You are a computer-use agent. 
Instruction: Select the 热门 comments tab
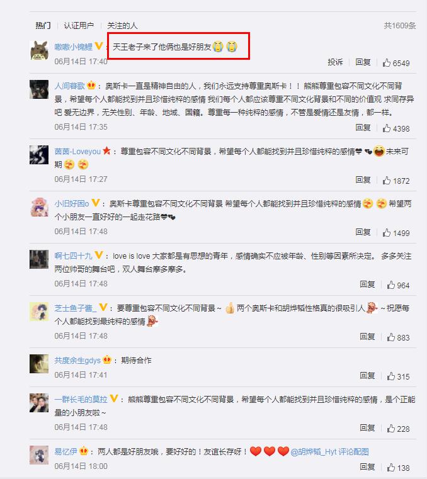point(43,25)
